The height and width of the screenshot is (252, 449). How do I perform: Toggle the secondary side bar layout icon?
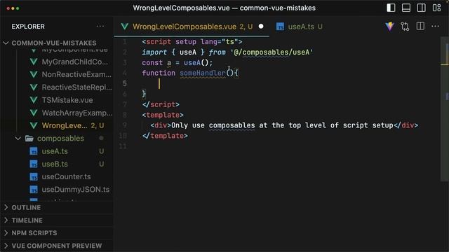click(421, 8)
